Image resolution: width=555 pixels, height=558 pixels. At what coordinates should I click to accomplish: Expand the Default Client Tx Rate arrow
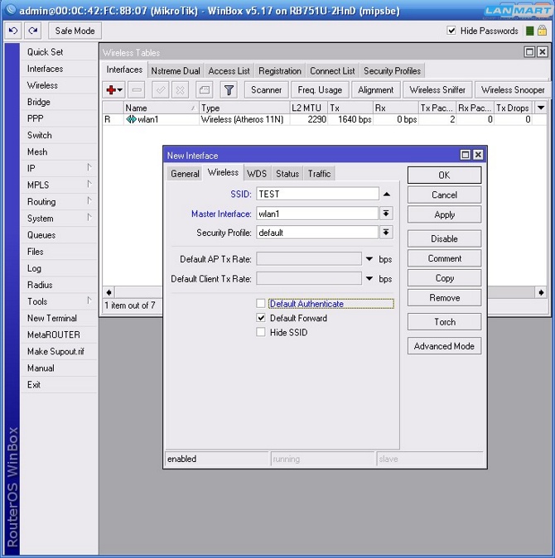(369, 279)
